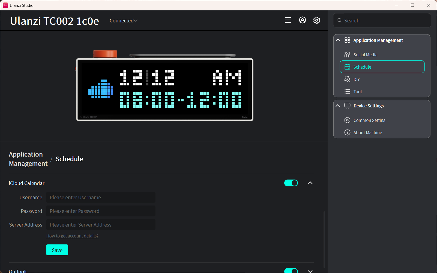Click the Schedule calendar icon
This screenshot has width=437, height=273.
tap(347, 67)
